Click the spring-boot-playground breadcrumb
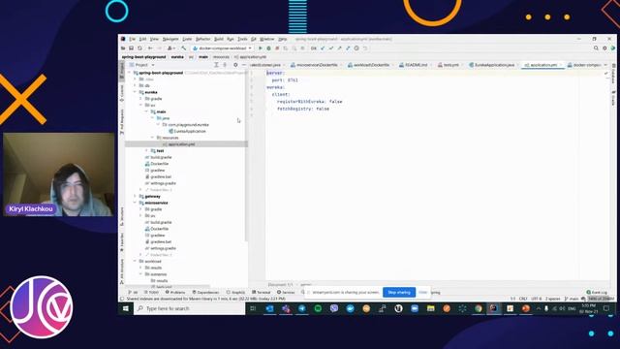This screenshot has height=349, width=620. [x=143, y=57]
